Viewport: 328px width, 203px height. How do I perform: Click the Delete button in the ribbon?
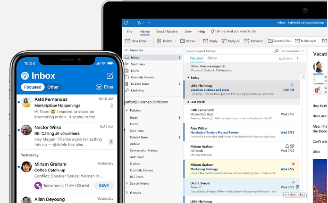pyautogui.click(x=165, y=41)
